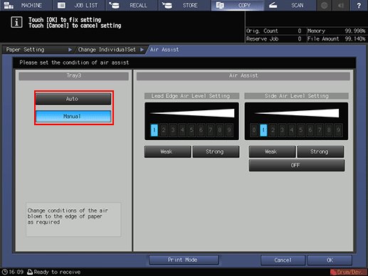Screen dimensions: 368x276
Task: Set Side Air Level to 1
Action: point(263,130)
